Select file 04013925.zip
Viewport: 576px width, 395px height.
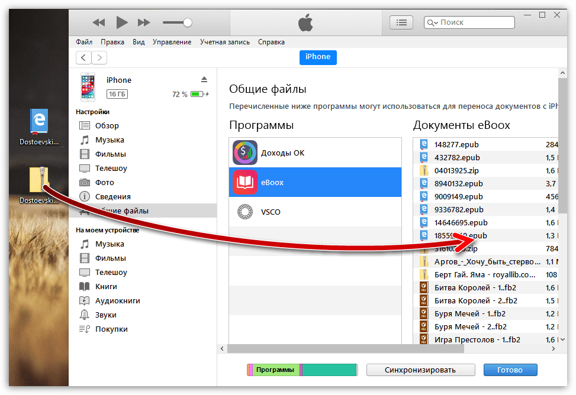(485, 171)
